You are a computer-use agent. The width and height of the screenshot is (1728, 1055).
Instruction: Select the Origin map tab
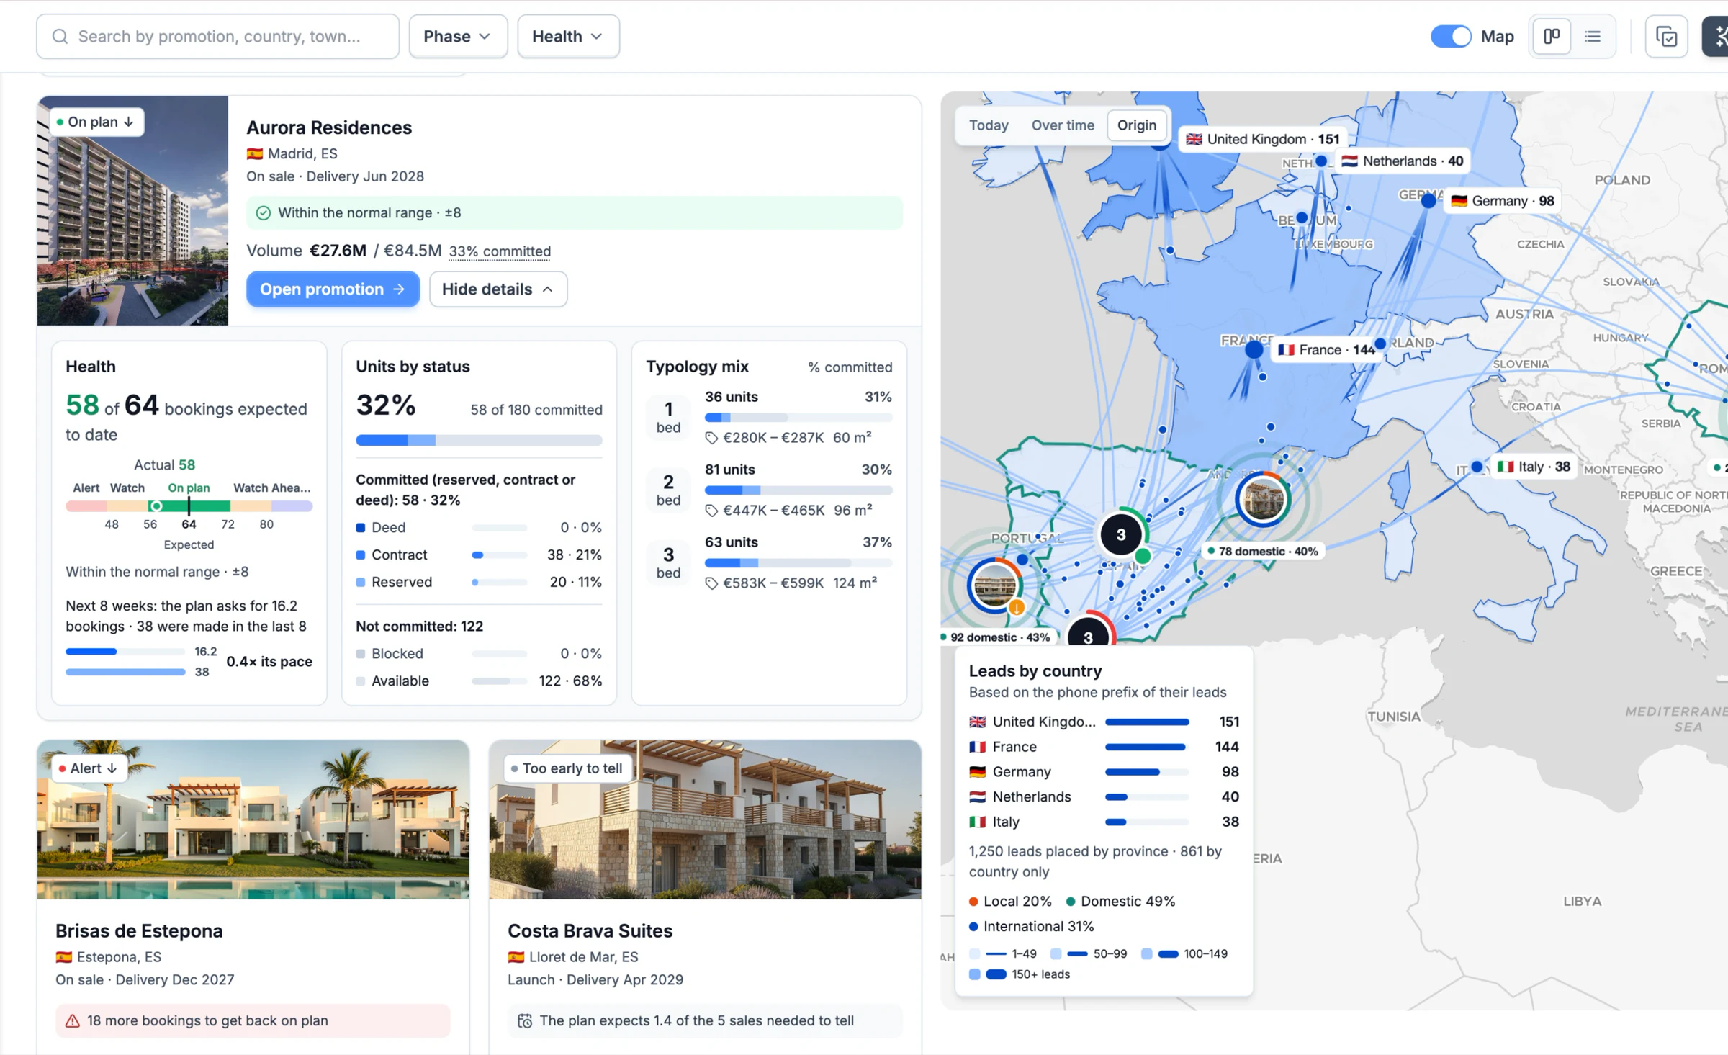1137,125
